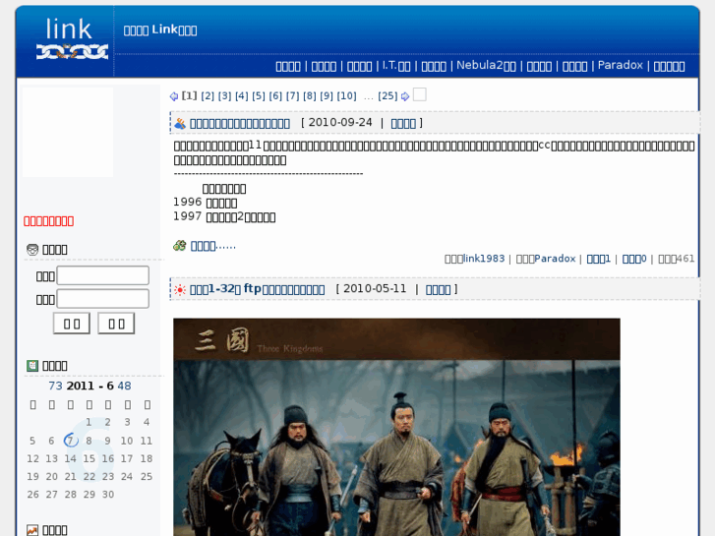Open Paradox navigation menu item
715x536 pixels.
(621, 66)
